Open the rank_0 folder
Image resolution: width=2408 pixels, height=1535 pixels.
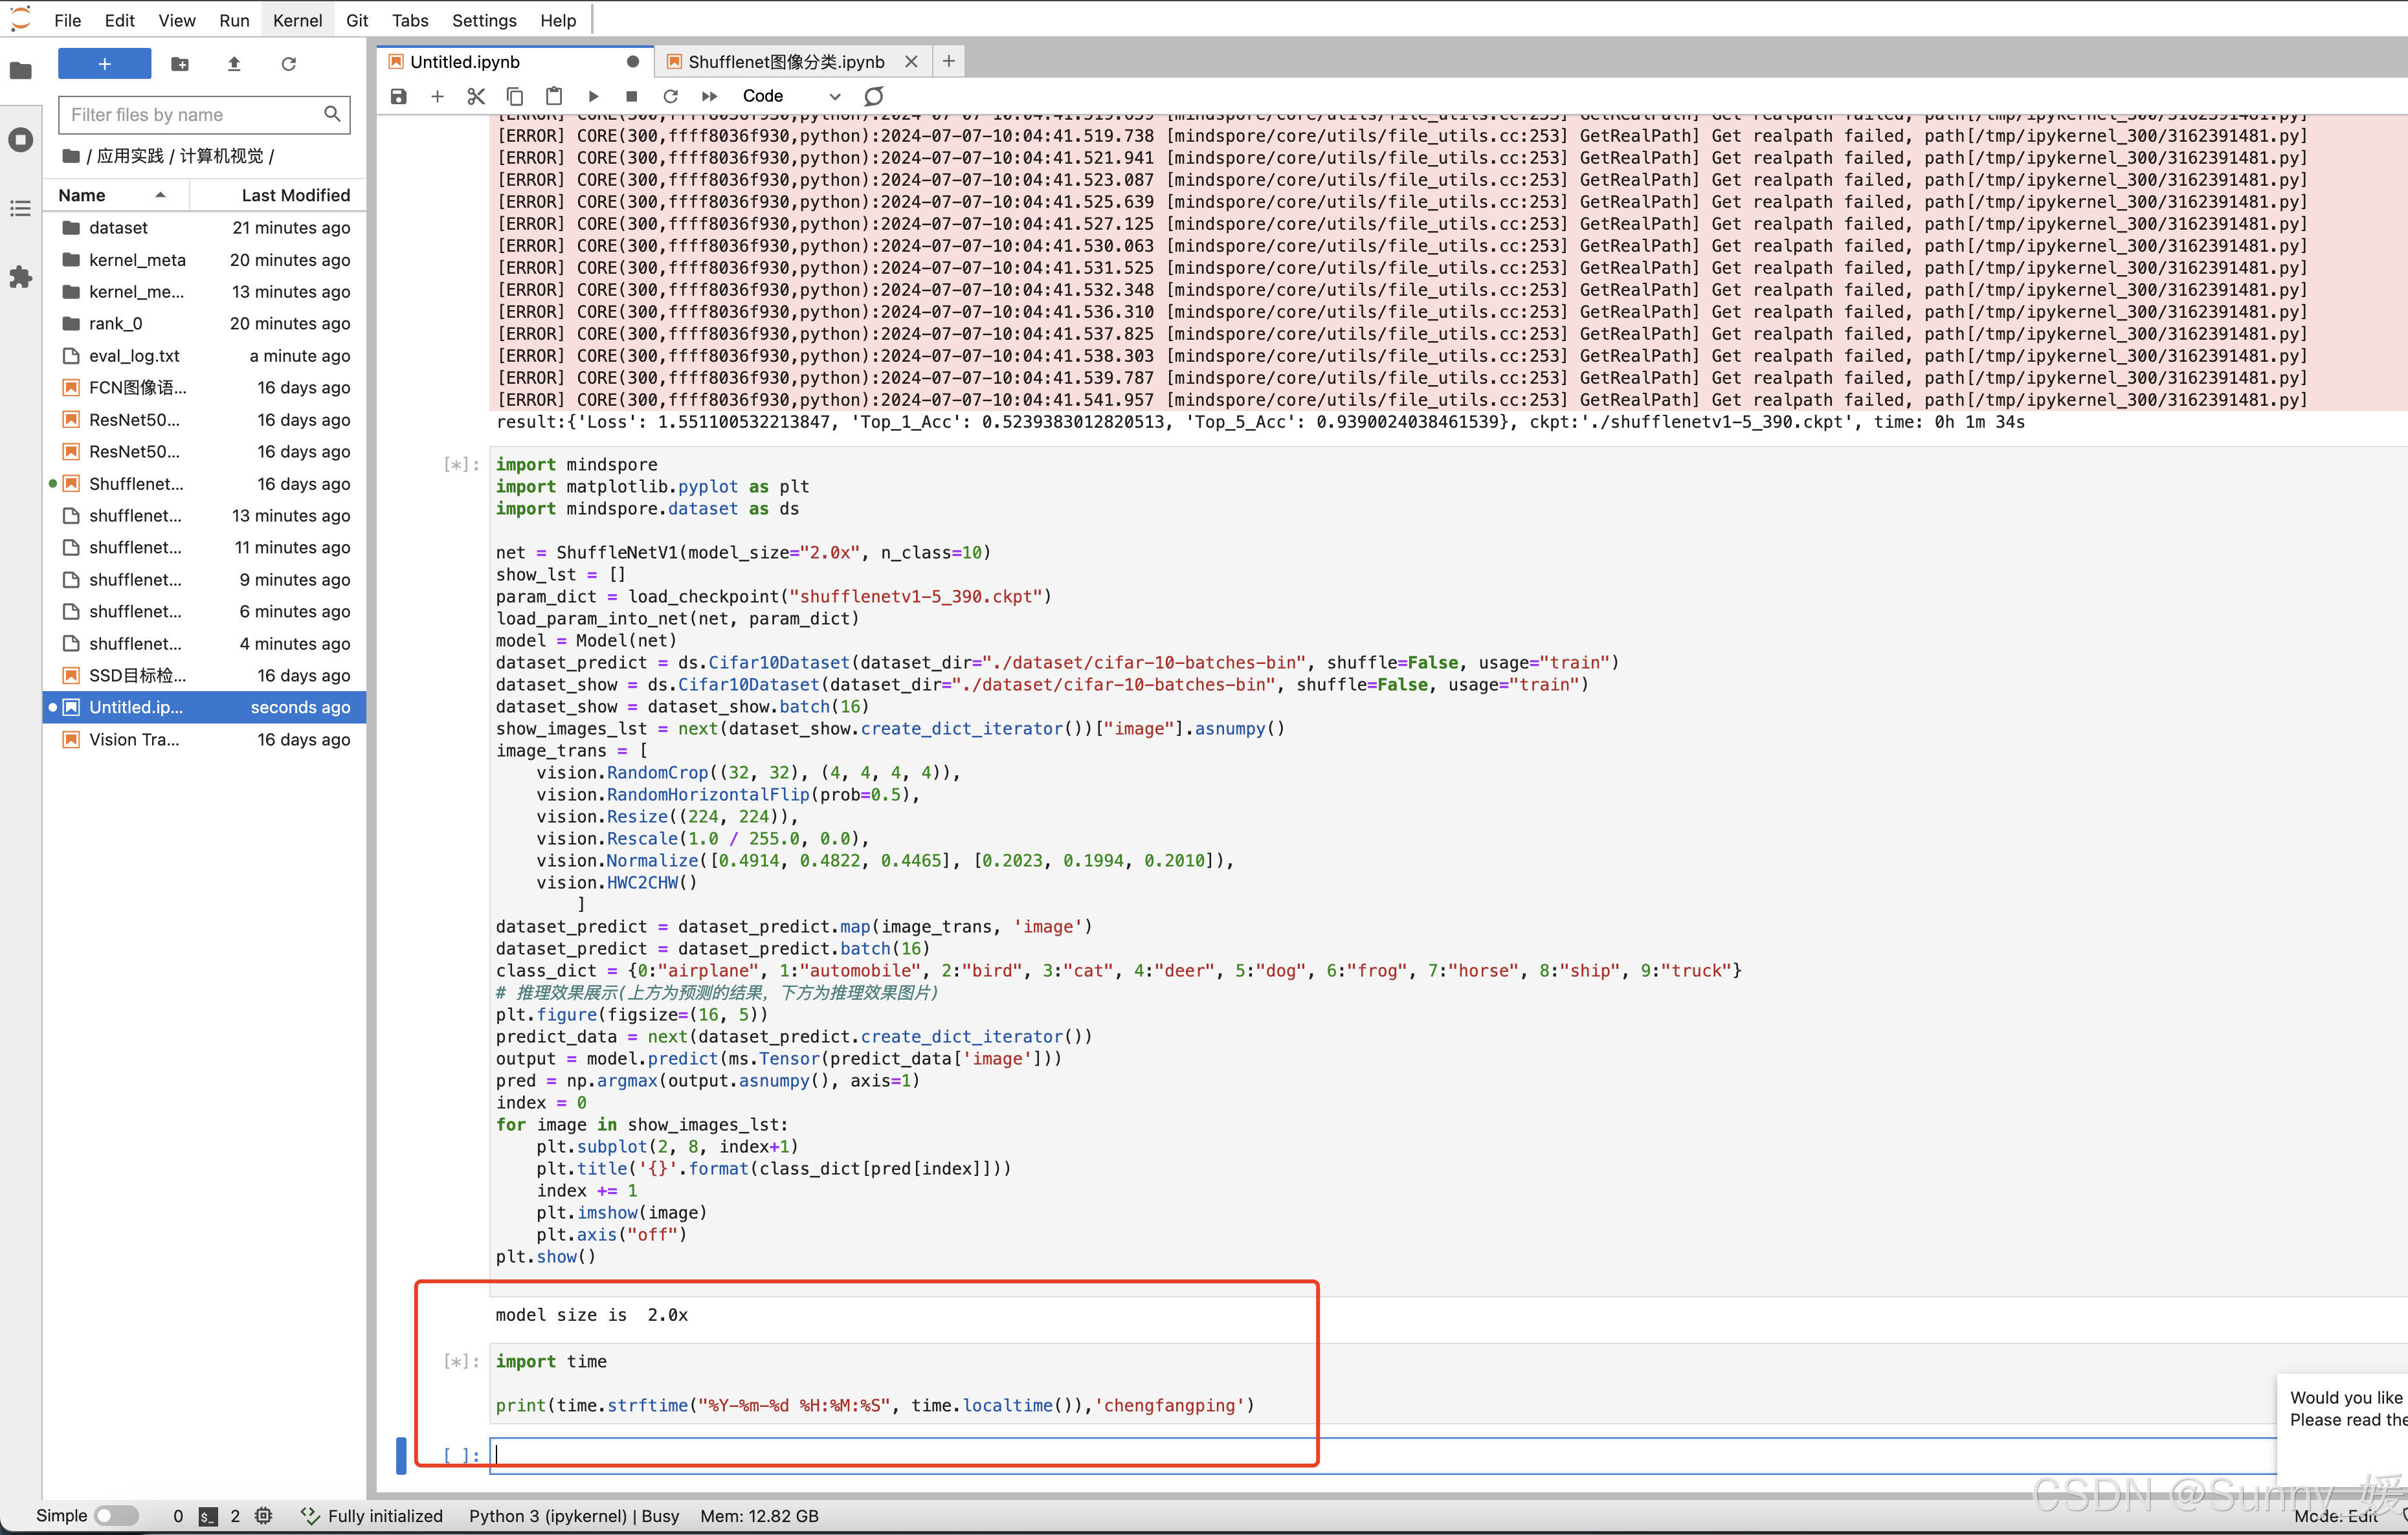(x=205, y=324)
